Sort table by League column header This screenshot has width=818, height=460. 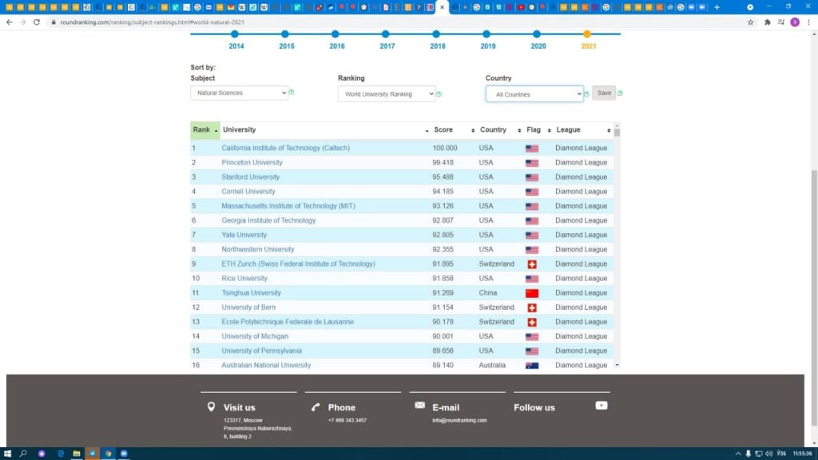pyautogui.click(x=583, y=130)
